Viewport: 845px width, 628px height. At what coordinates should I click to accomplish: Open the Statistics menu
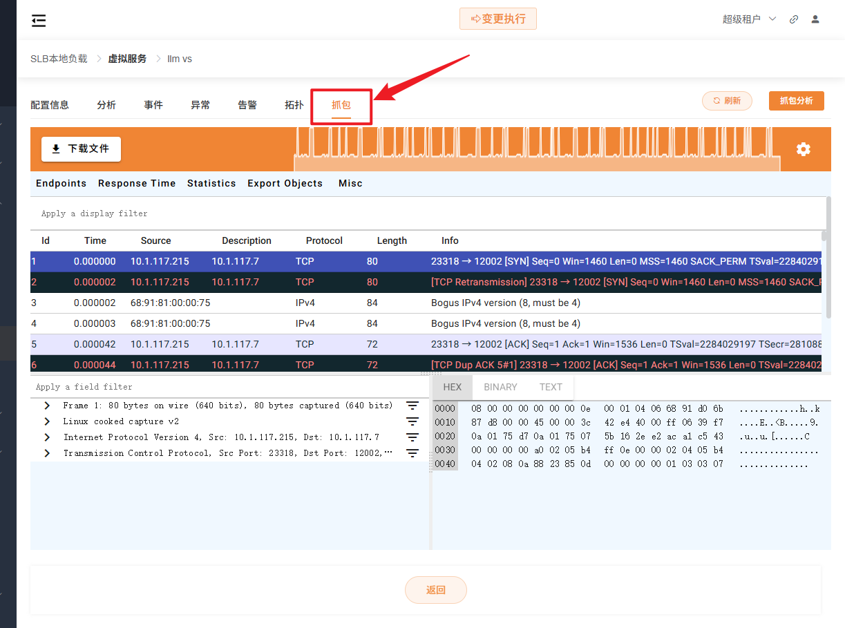click(211, 183)
